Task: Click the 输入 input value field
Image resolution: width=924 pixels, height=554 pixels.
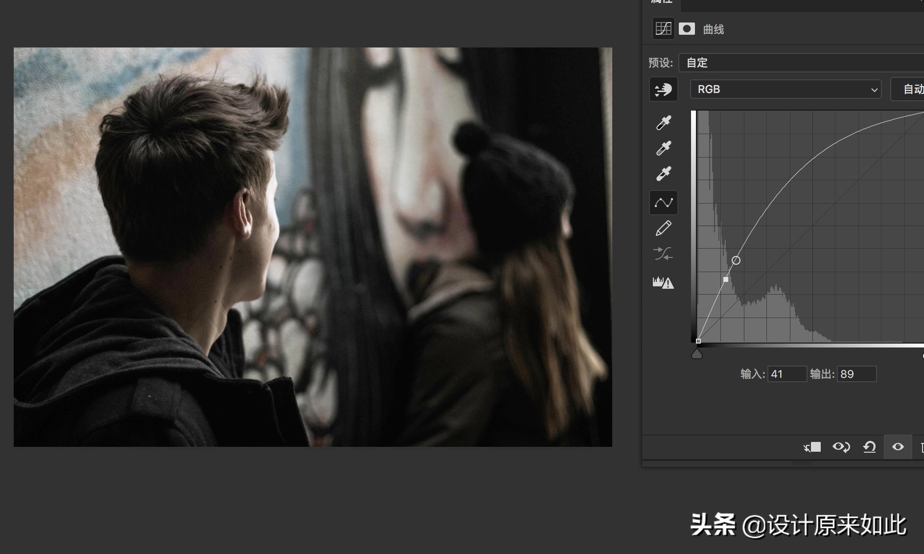Action: coord(787,374)
